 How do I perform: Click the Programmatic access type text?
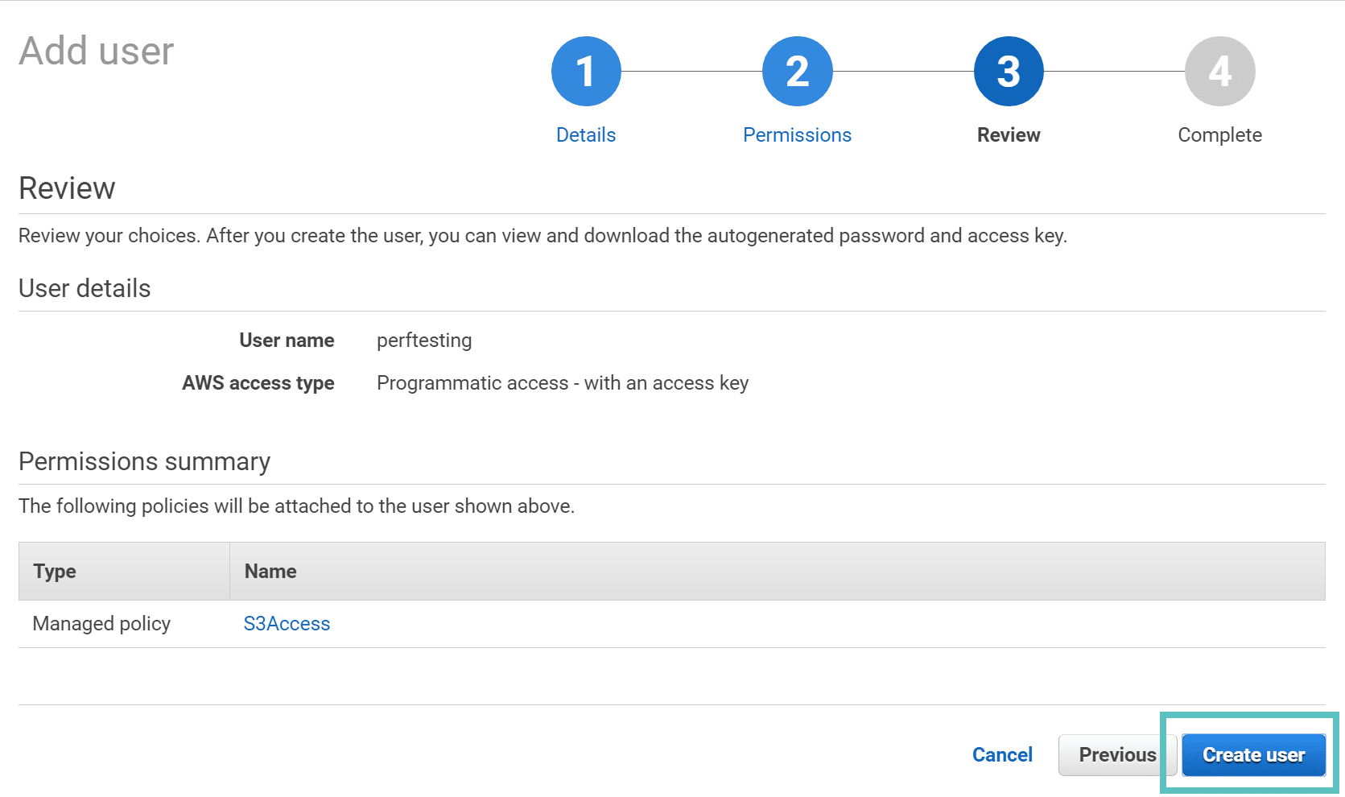[x=562, y=382]
